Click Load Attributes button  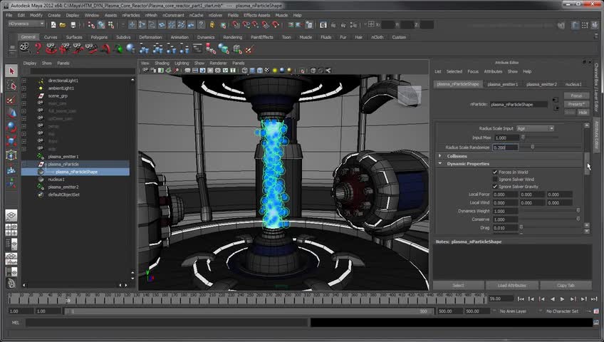click(x=511, y=286)
